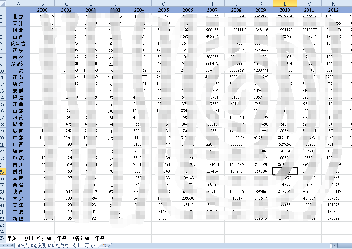This screenshot has width=352, height=249.
Task: Click cell containing 3820683
Action: pyautogui.click(x=163, y=17)
